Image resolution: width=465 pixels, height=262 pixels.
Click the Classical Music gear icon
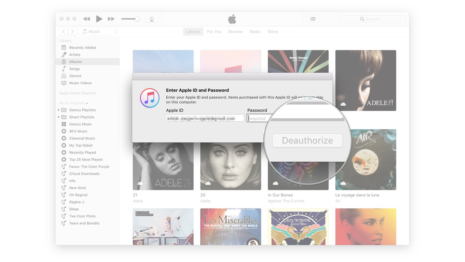(64, 138)
